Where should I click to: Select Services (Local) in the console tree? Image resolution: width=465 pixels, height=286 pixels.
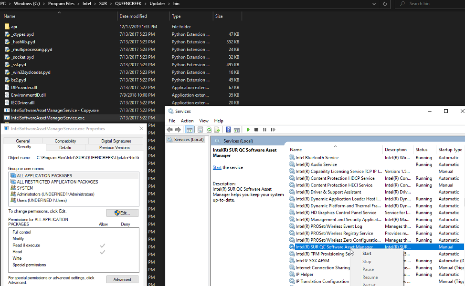click(x=186, y=140)
